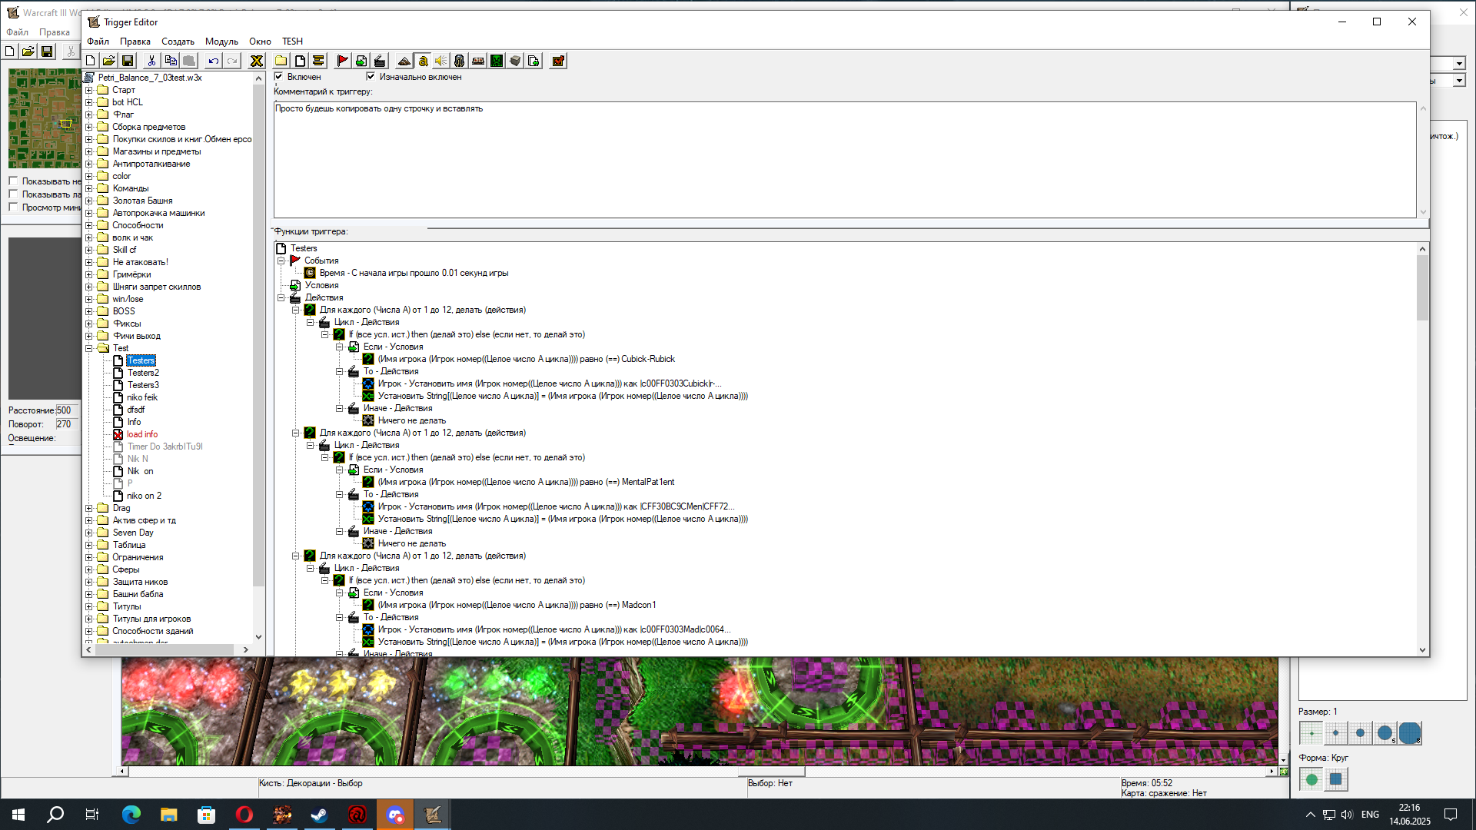This screenshot has width=1476, height=830.
Task: Click Steam icon in the taskbar
Action: 319,815
